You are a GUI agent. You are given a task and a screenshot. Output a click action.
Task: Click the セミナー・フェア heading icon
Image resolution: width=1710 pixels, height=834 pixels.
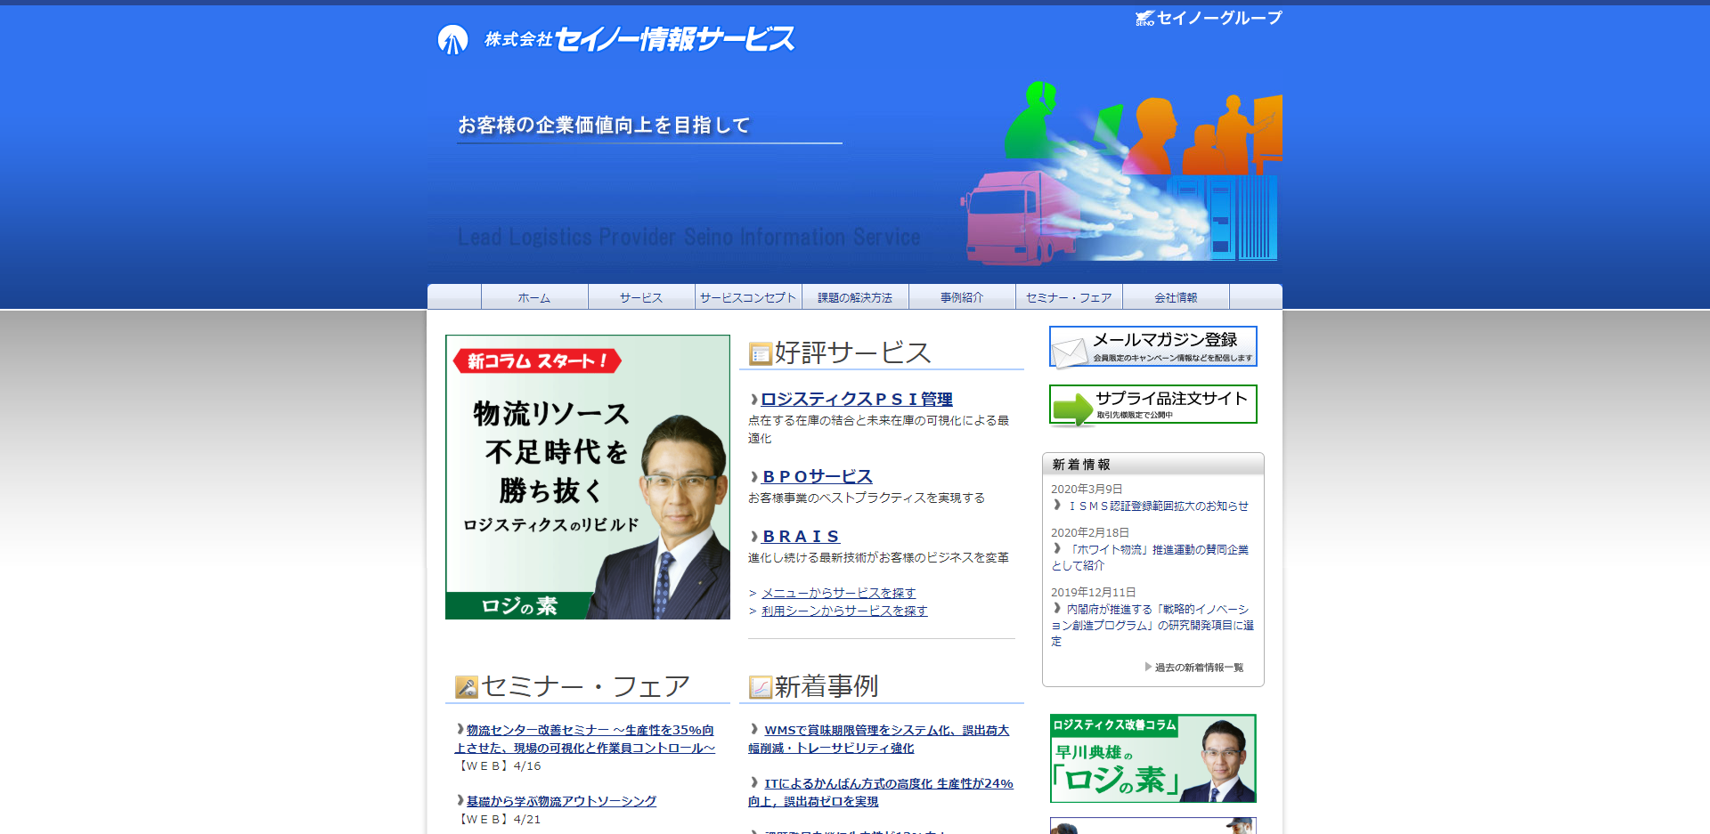(x=466, y=687)
